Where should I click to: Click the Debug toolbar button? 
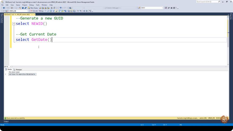(x=41, y=11)
